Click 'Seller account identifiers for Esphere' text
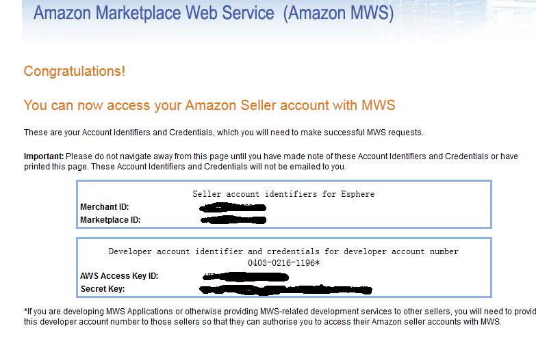This screenshot has width=536, height=343. (x=283, y=194)
